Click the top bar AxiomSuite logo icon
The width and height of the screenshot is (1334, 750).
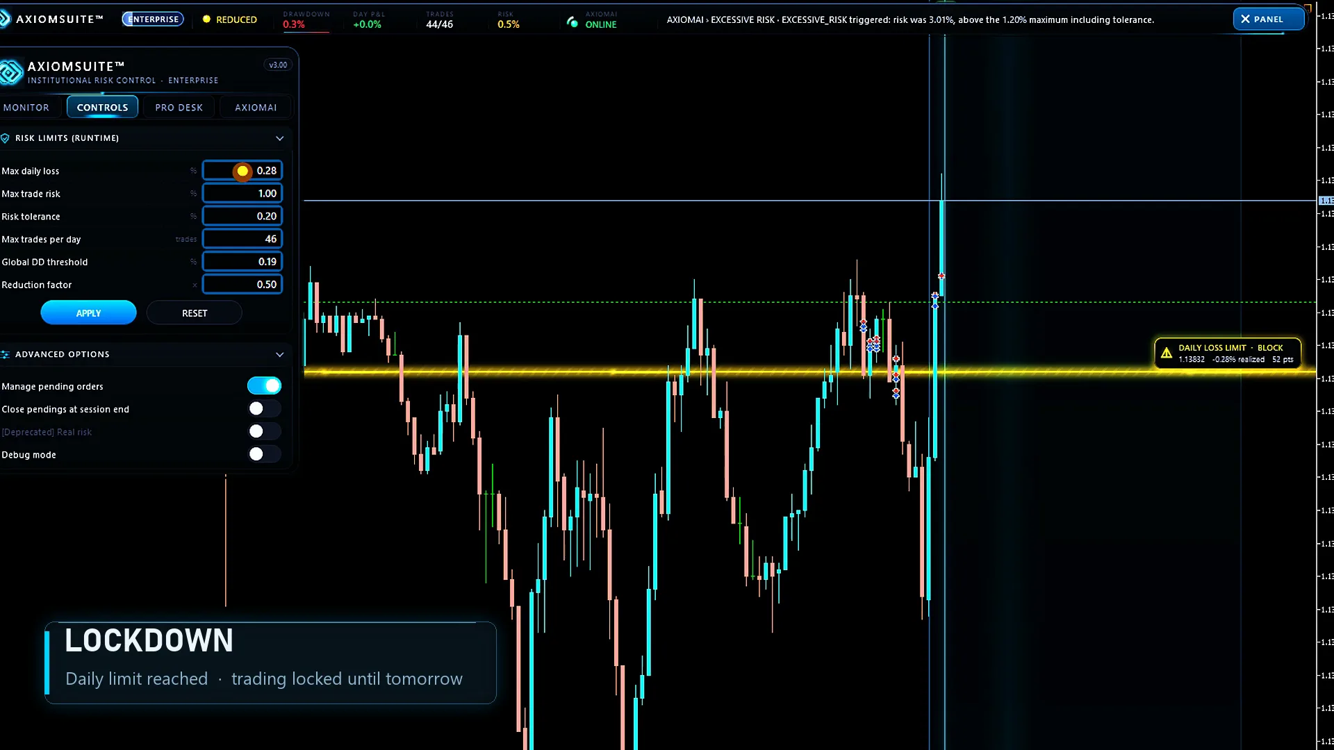[x=5, y=19]
